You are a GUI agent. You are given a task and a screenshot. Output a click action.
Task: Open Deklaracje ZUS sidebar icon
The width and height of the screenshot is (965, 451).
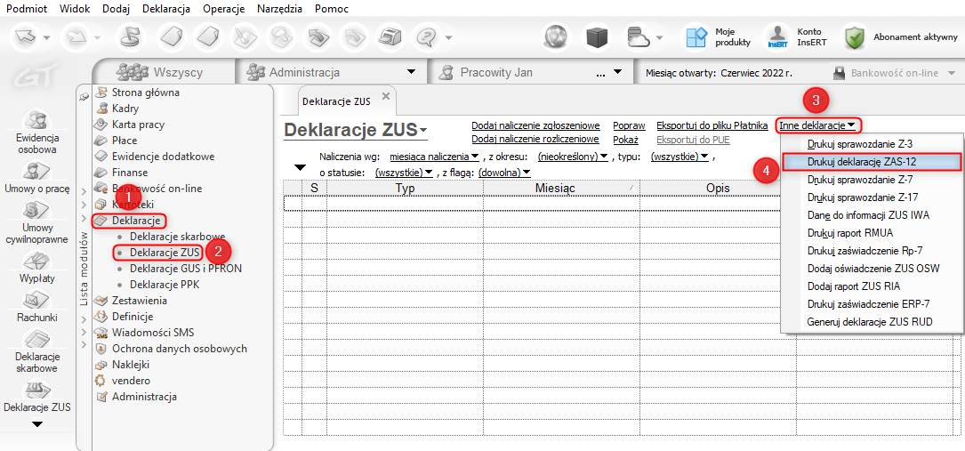click(37, 396)
